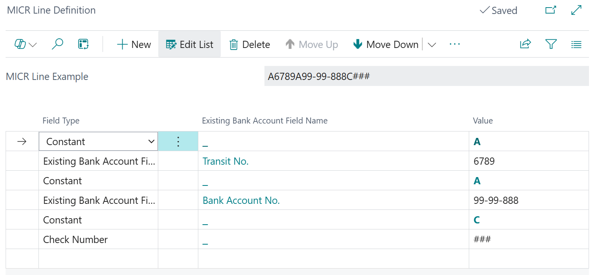Click the show-as-list icon

[576, 44]
